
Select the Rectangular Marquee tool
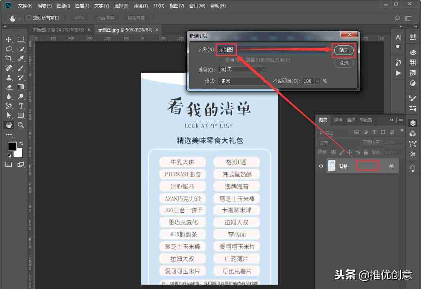click(21, 39)
